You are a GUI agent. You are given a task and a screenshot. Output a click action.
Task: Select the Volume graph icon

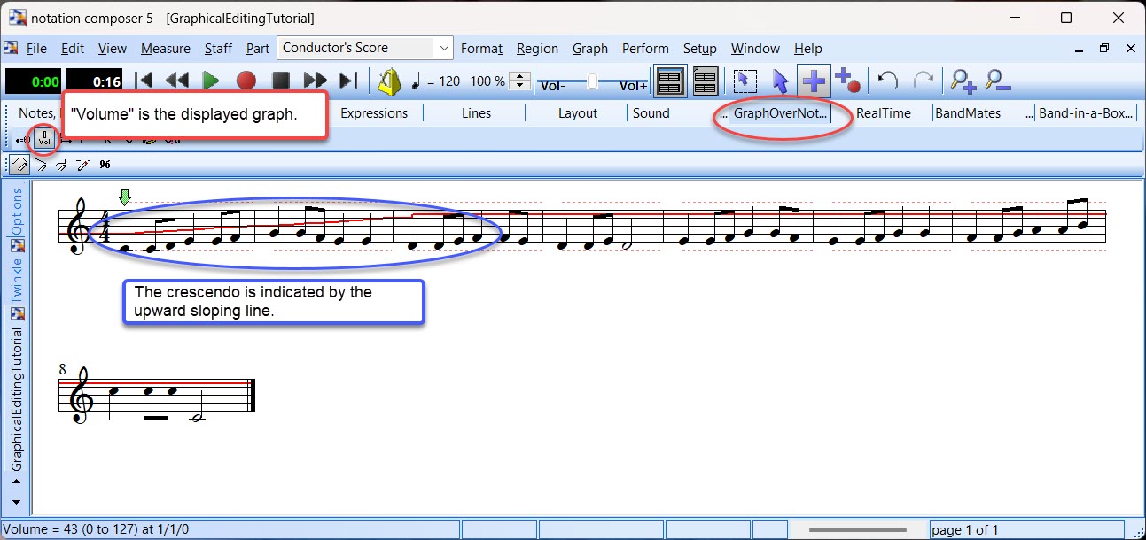[x=43, y=139]
